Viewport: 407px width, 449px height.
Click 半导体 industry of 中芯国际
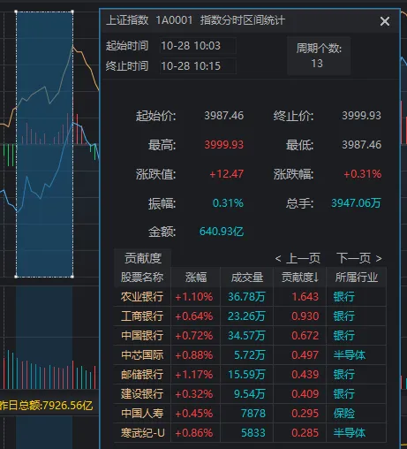tap(349, 355)
